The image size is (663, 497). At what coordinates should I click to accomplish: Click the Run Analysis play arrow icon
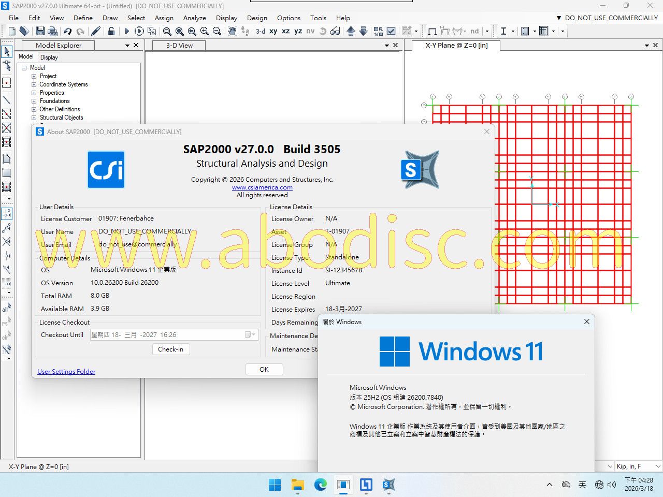click(x=126, y=31)
